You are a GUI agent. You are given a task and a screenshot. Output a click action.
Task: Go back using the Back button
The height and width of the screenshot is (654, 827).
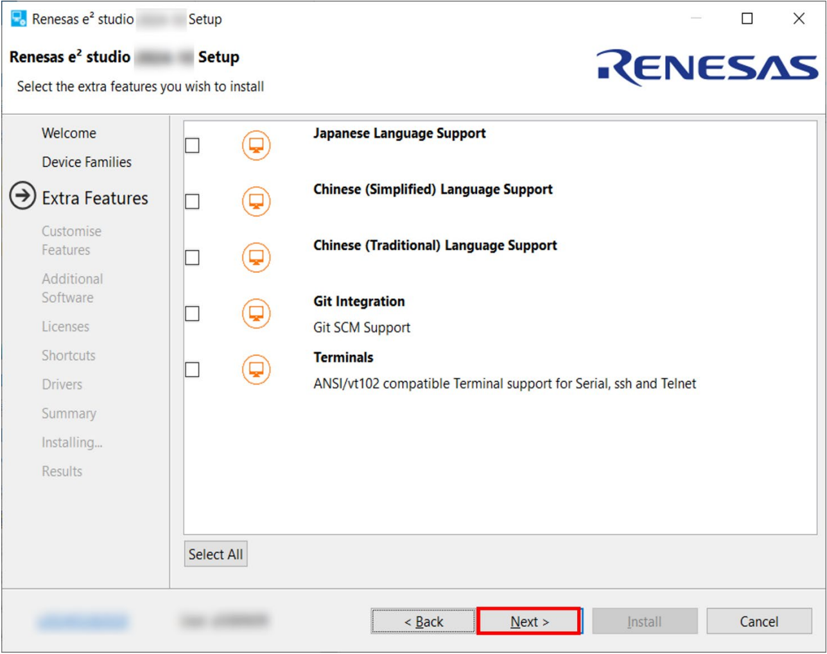pos(423,621)
